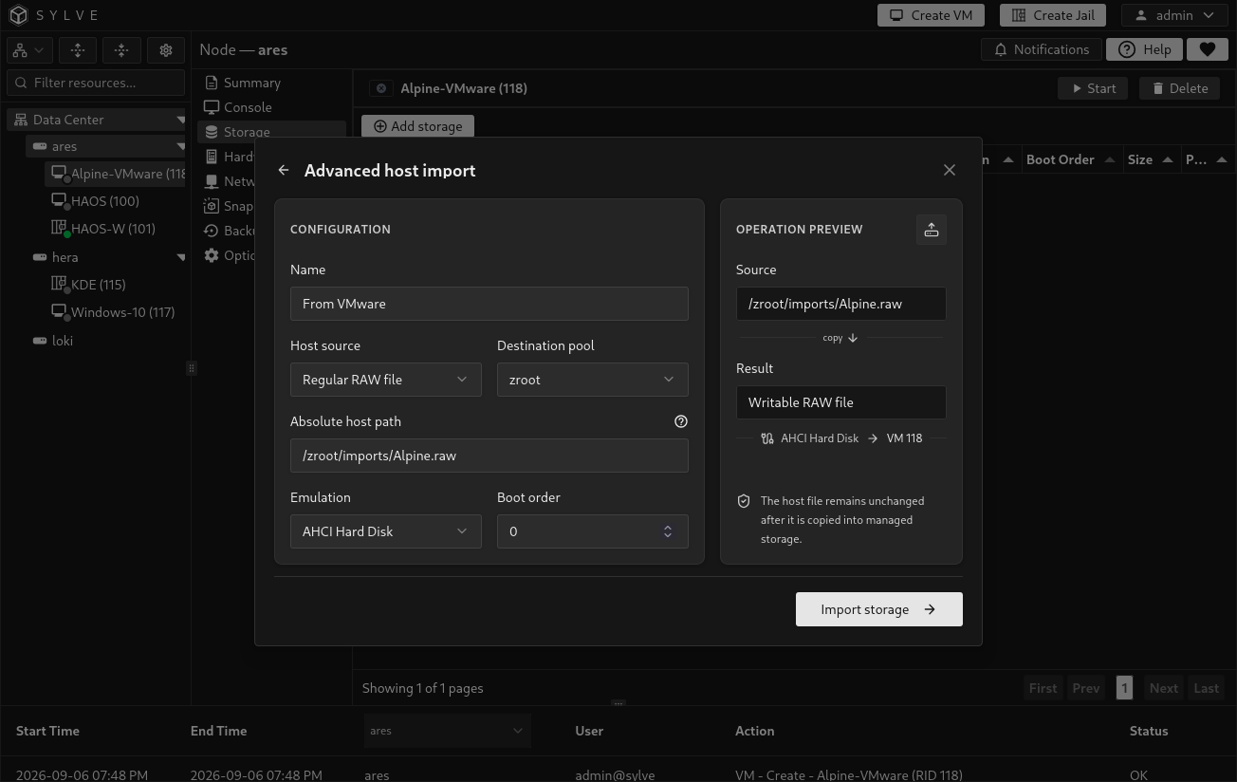This screenshot has width=1237, height=782.
Task: Open the Destination pool dropdown
Action: (x=592, y=380)
